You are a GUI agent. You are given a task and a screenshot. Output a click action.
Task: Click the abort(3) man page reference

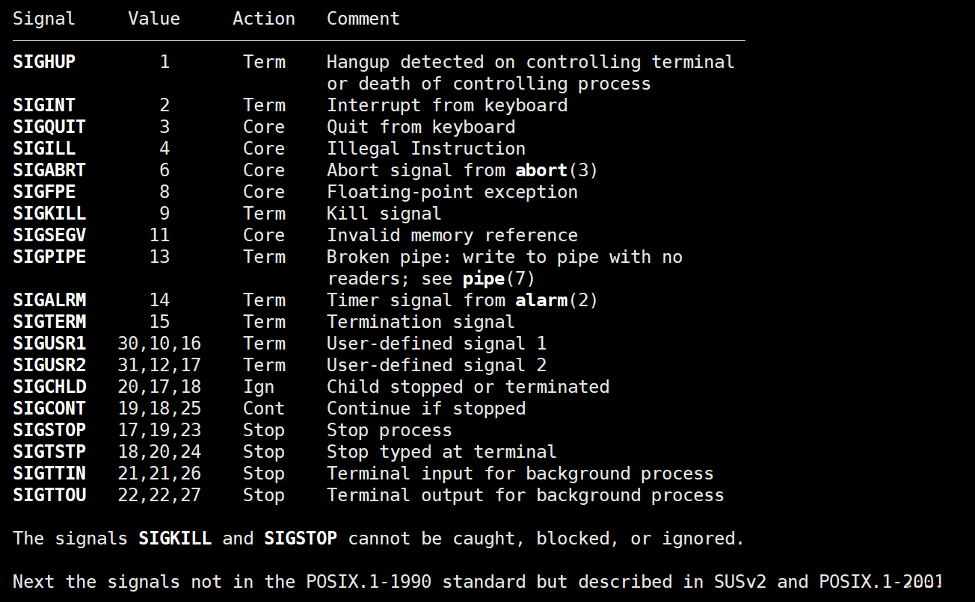556,170
